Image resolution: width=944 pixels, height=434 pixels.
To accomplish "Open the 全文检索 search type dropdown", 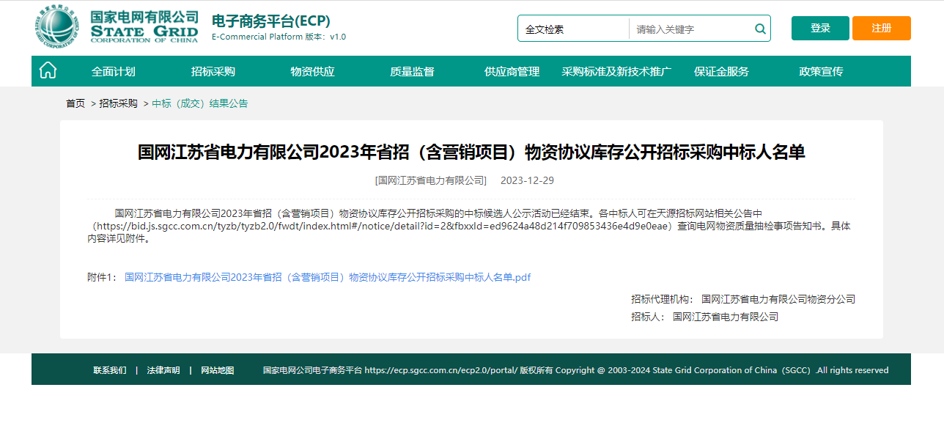I will (x=573, y=29).
